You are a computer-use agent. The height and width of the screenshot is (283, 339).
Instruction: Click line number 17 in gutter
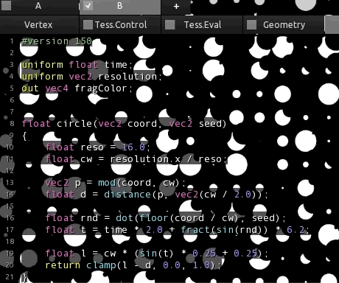(x=10, y=230)
